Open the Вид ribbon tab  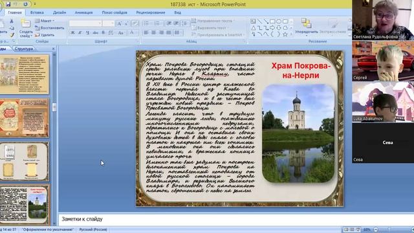pos(177,12)
